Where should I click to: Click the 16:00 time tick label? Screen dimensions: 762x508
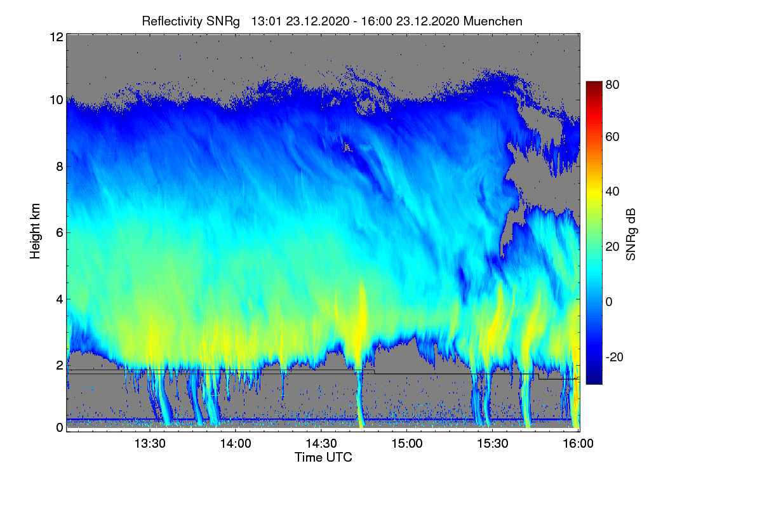(578, 443)
